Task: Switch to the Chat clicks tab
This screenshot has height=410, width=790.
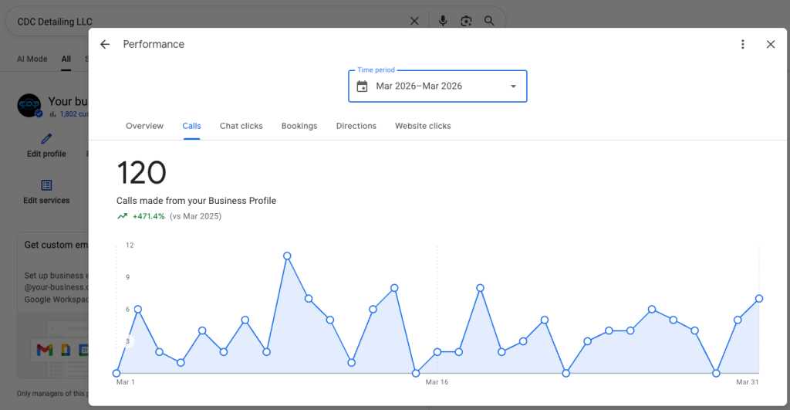Action: (241, 126)
